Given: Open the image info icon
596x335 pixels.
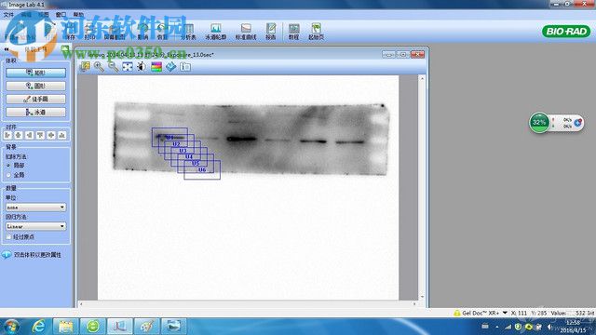Looking at the screenshot, I should [185, 67].
